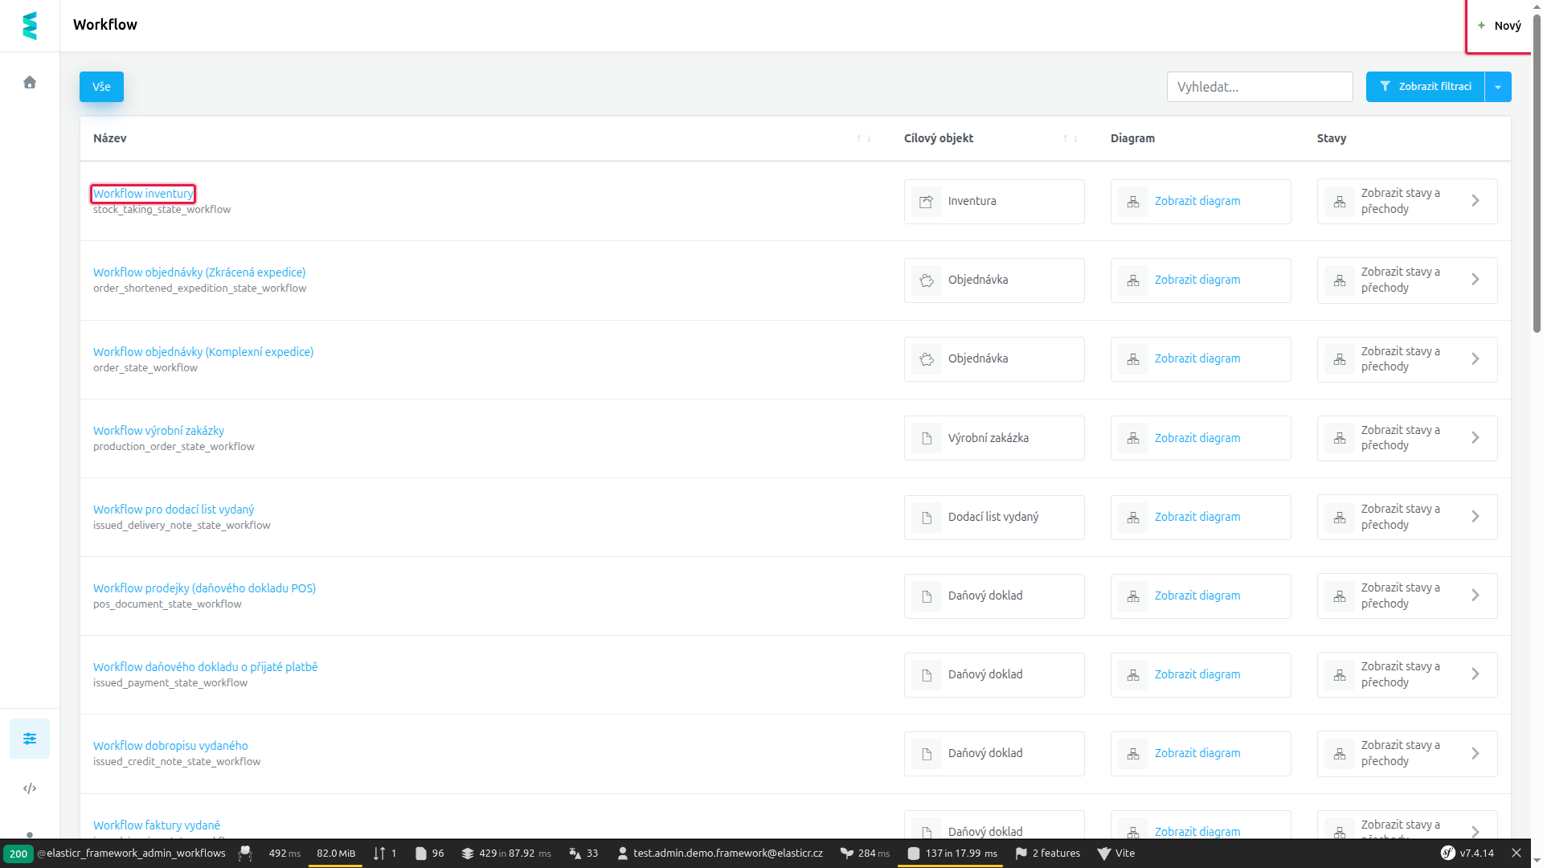Open the Vite panel in debug toolbar
This screenshot has width=1543, height=868.
(1116, 853)
